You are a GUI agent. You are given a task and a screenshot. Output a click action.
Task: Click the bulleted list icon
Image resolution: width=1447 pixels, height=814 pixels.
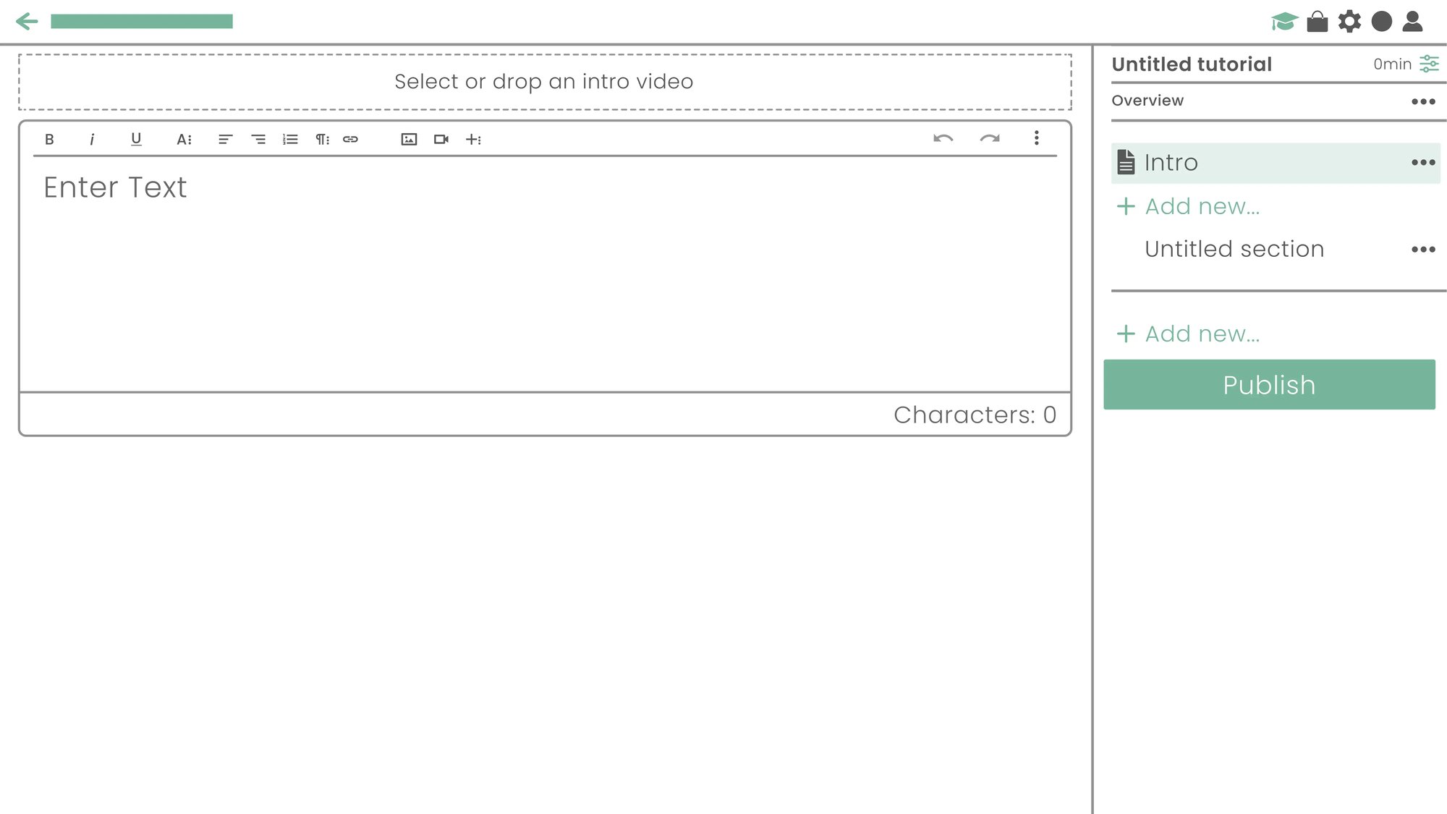coord(288,139)
